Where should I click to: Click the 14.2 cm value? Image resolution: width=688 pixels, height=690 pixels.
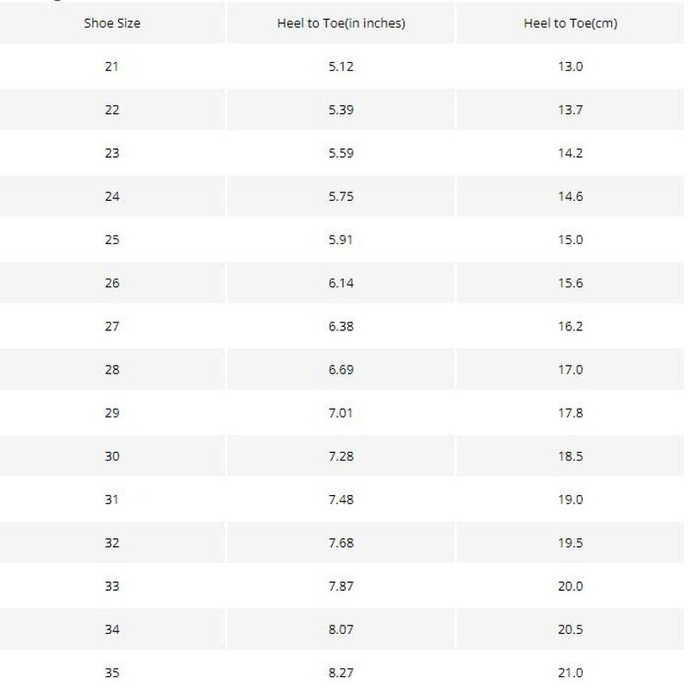point(571,153)
